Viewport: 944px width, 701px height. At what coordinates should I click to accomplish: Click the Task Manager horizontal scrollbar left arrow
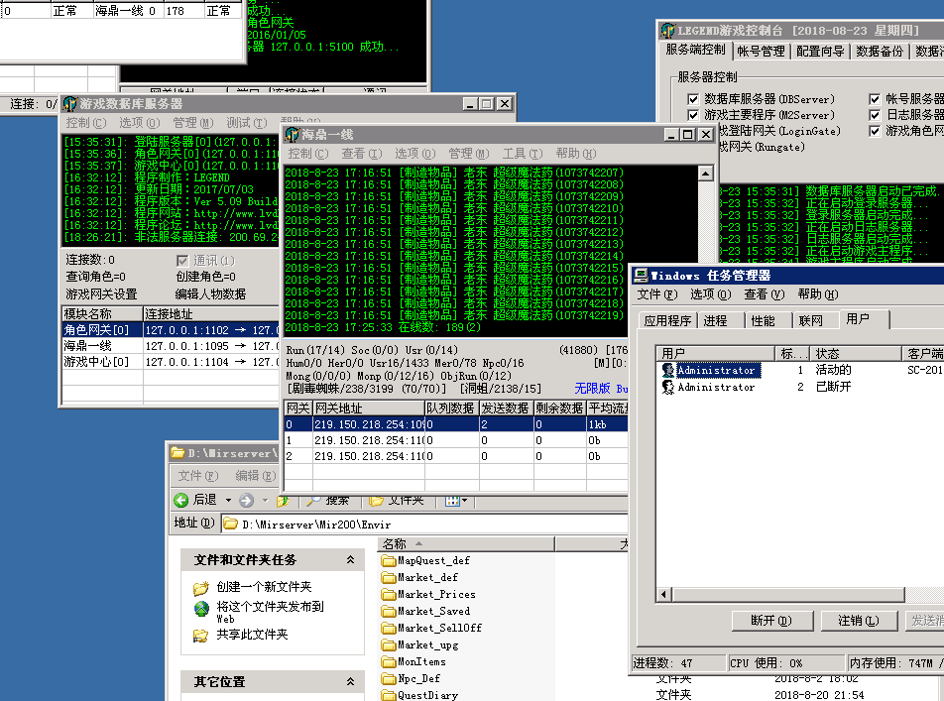pyautogui.click(x=663, y=594)
